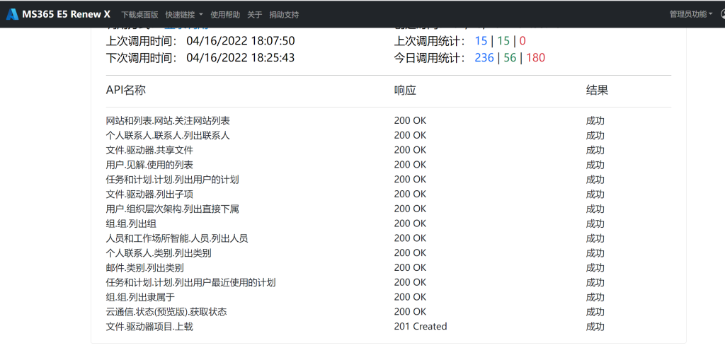Viewport: 725px width, 360px height.
Task: Click the MS365 E5 Renew X brand title
Action: 66,14
